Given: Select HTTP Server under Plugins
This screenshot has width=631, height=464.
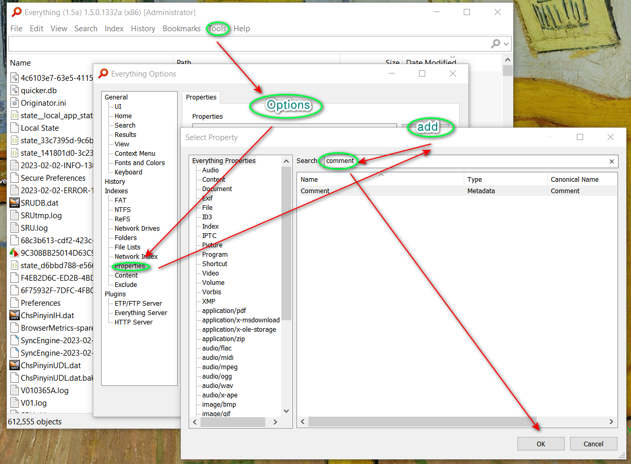Looking at the screenshot, I should point(133,322).
